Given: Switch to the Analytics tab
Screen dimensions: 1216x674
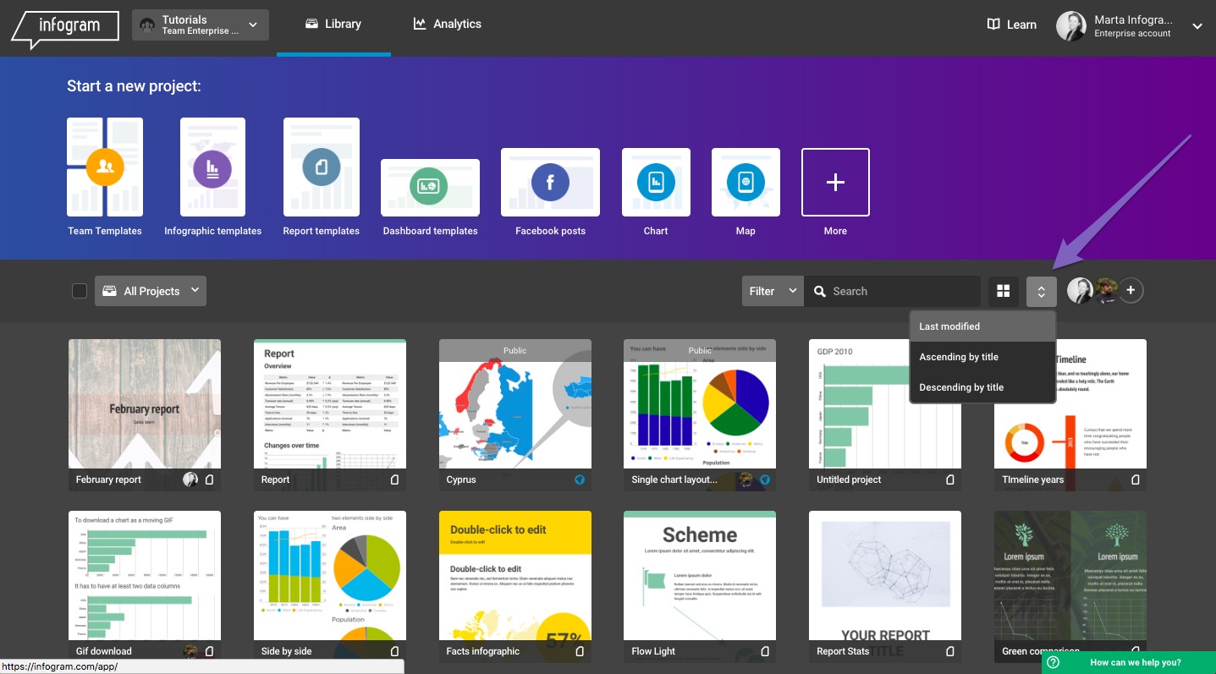Looking at the screenshot, I should pyautogui.click(x=447, y=25).
